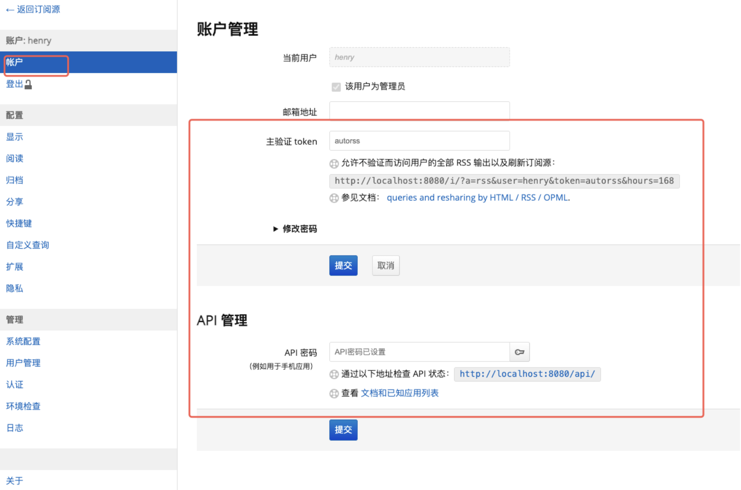Open the 阅读 settings page

pos(14,158)
